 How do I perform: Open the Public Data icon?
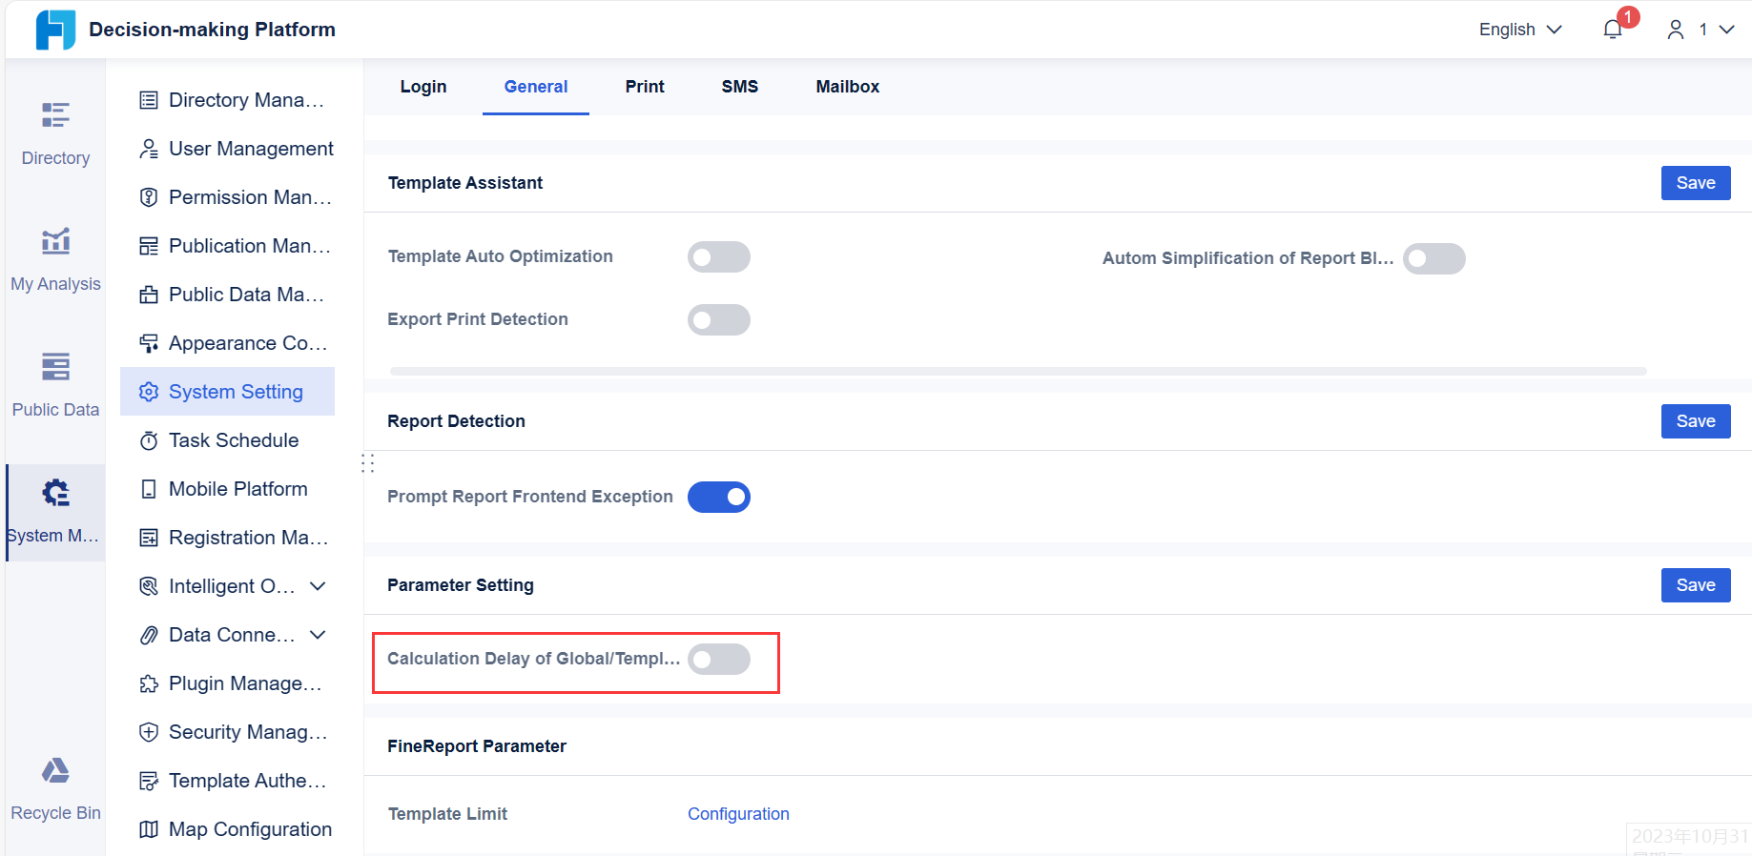[x=55, y=367]
